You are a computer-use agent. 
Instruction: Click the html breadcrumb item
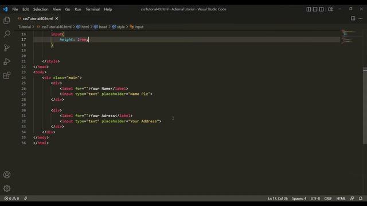coord(85,27)
